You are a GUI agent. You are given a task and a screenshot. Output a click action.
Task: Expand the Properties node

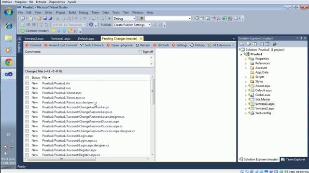coord(246,59)
